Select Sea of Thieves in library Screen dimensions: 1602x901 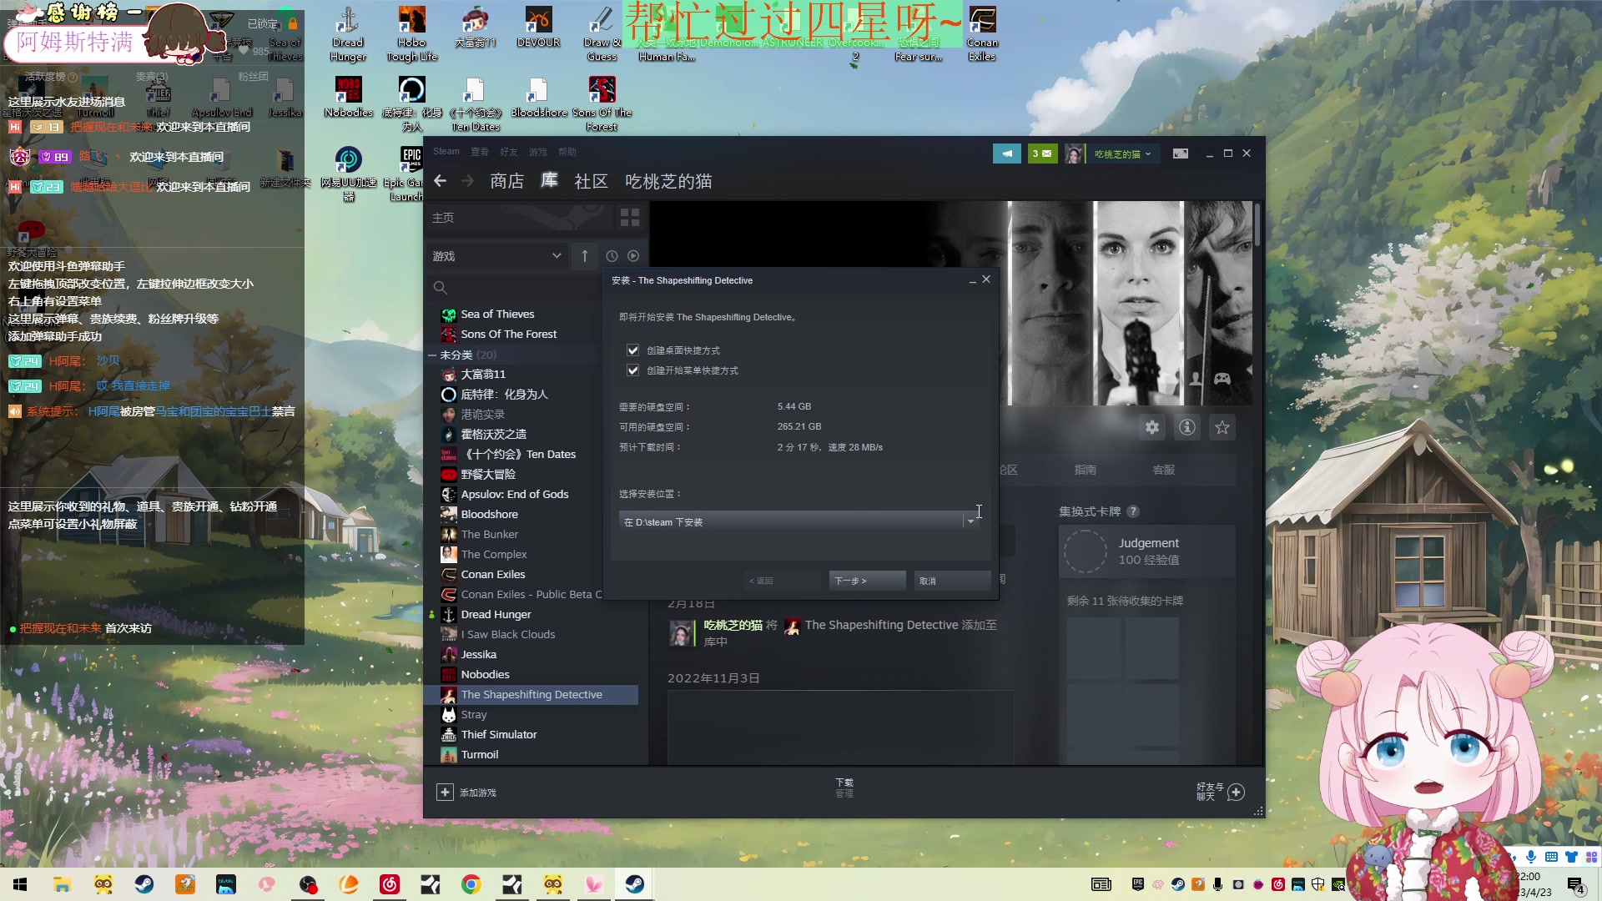(497, 314)
